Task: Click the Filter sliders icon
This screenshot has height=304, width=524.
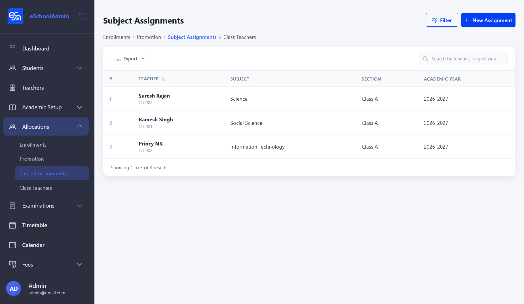Action: click(434, 20)
